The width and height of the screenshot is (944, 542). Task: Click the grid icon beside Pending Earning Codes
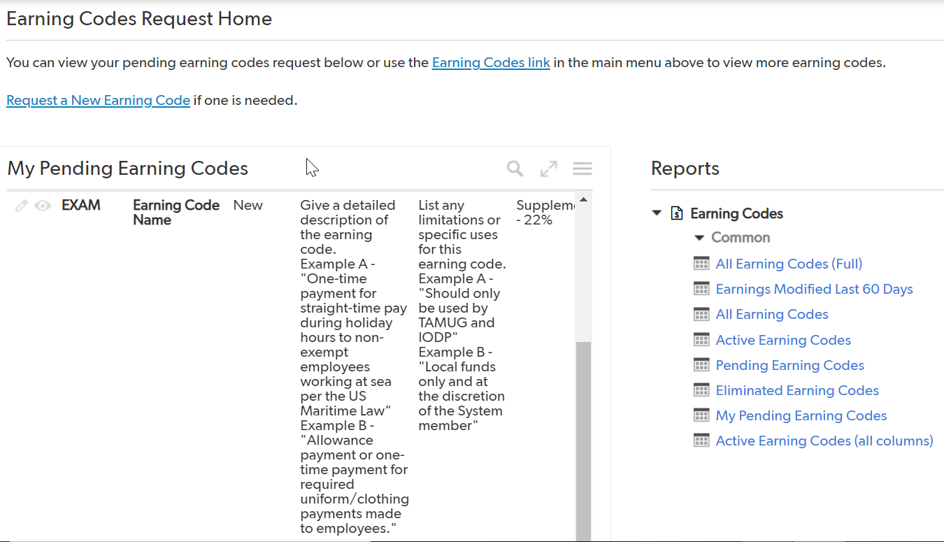tap(701, 364)
